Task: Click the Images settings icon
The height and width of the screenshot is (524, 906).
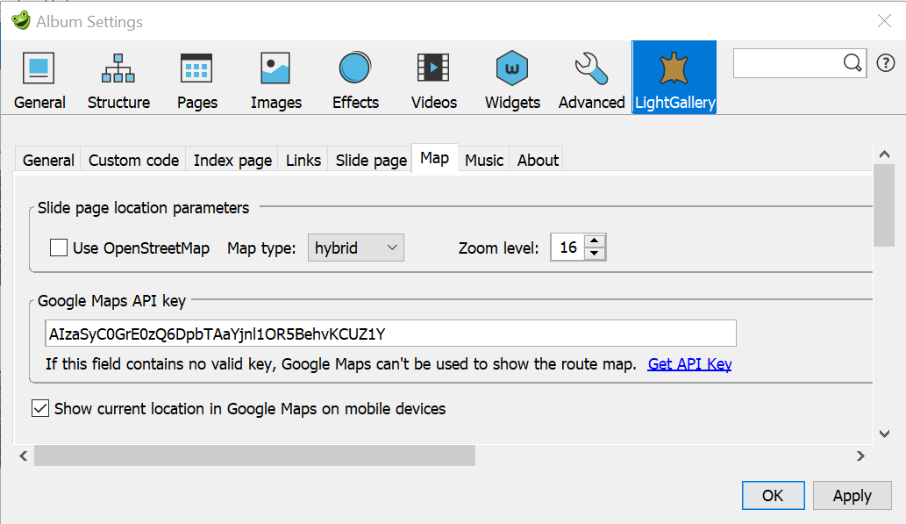Action: tap(275, 77)
